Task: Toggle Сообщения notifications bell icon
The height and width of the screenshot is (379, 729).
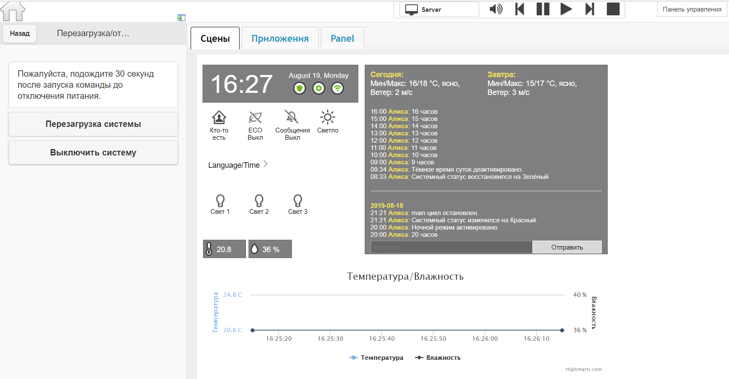Action: 292,117
